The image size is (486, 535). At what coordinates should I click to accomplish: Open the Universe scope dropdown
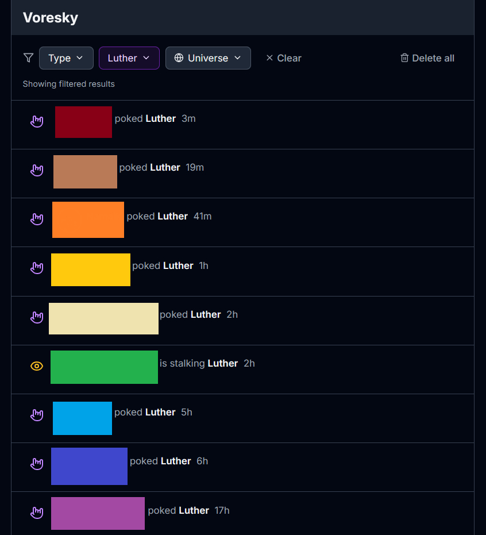coord(208,58)
